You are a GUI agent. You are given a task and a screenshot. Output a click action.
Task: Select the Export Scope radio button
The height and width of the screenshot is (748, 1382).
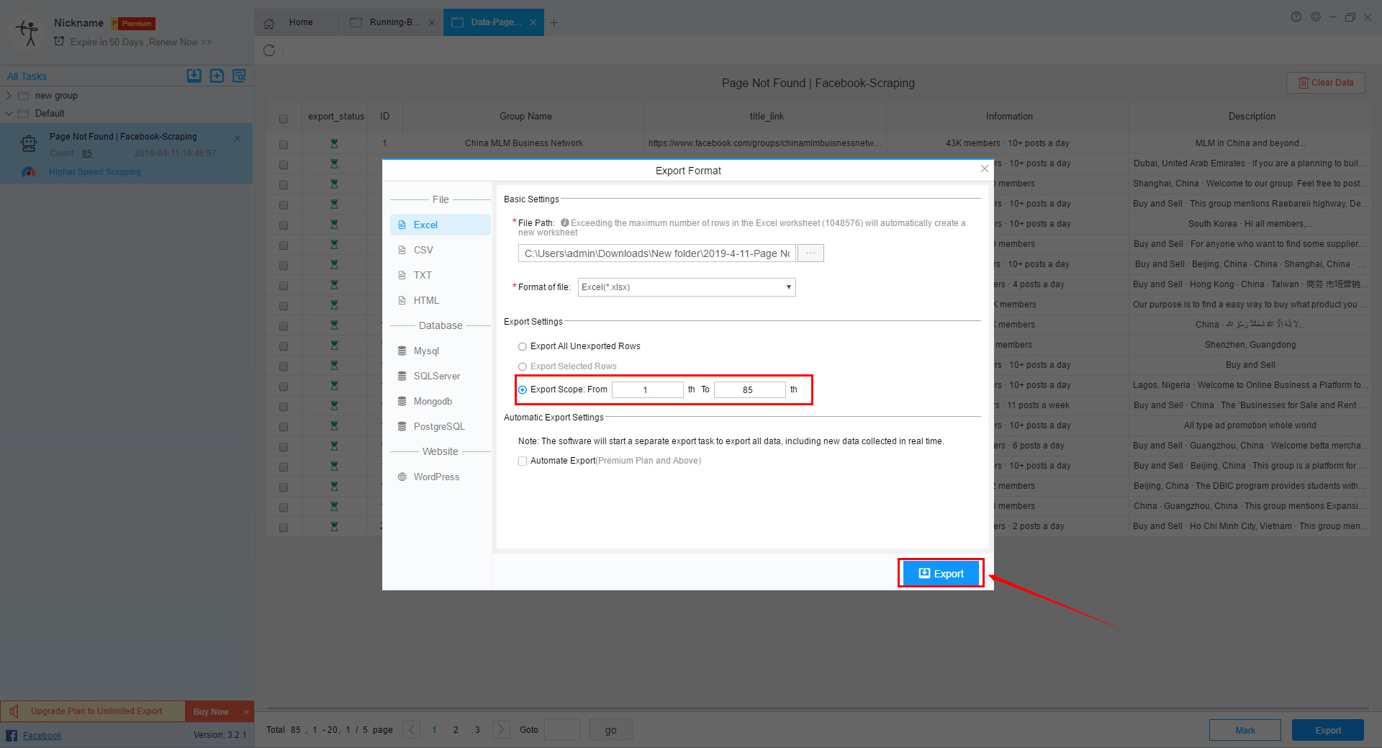coord(523,389)
